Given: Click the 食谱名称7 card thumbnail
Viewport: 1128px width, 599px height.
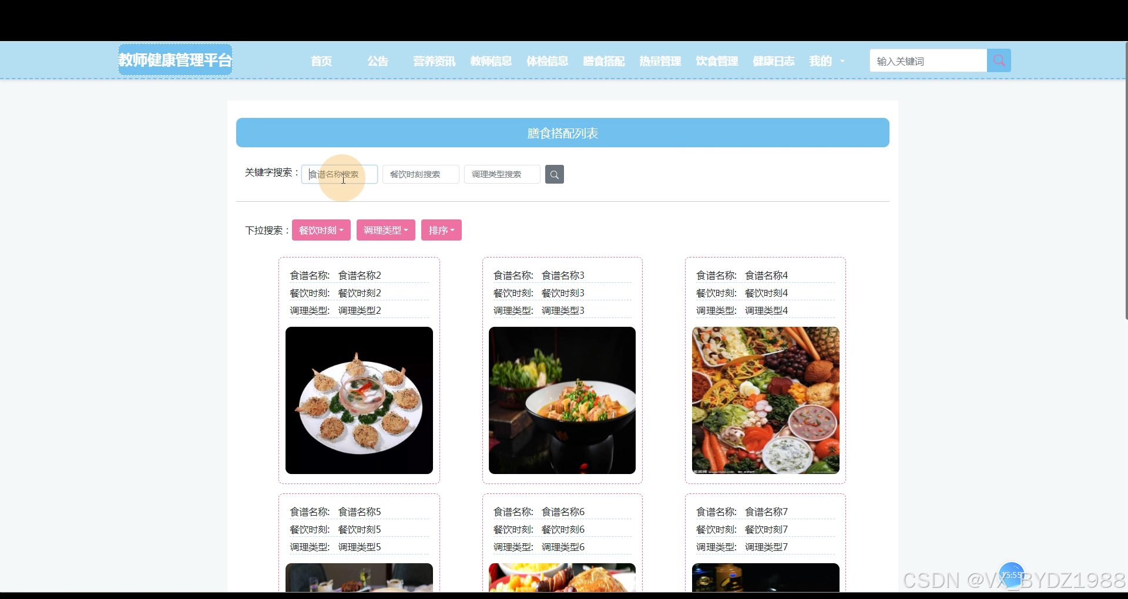Looking at the screenshot, I should tap(766, 577).
